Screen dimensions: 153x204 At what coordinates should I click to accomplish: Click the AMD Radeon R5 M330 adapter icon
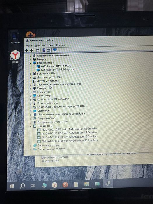[x=38, y=66]
